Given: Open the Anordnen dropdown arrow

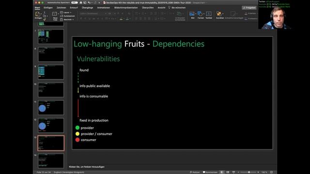Looking at the screenshot, I should click(223, 14).
